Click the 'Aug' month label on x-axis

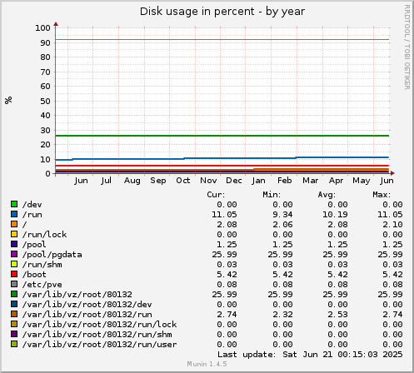[132, 181]
